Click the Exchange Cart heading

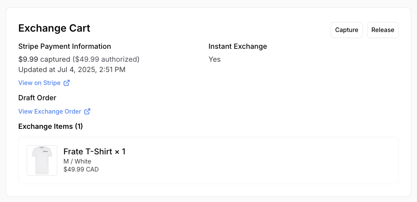click(54, 28)
